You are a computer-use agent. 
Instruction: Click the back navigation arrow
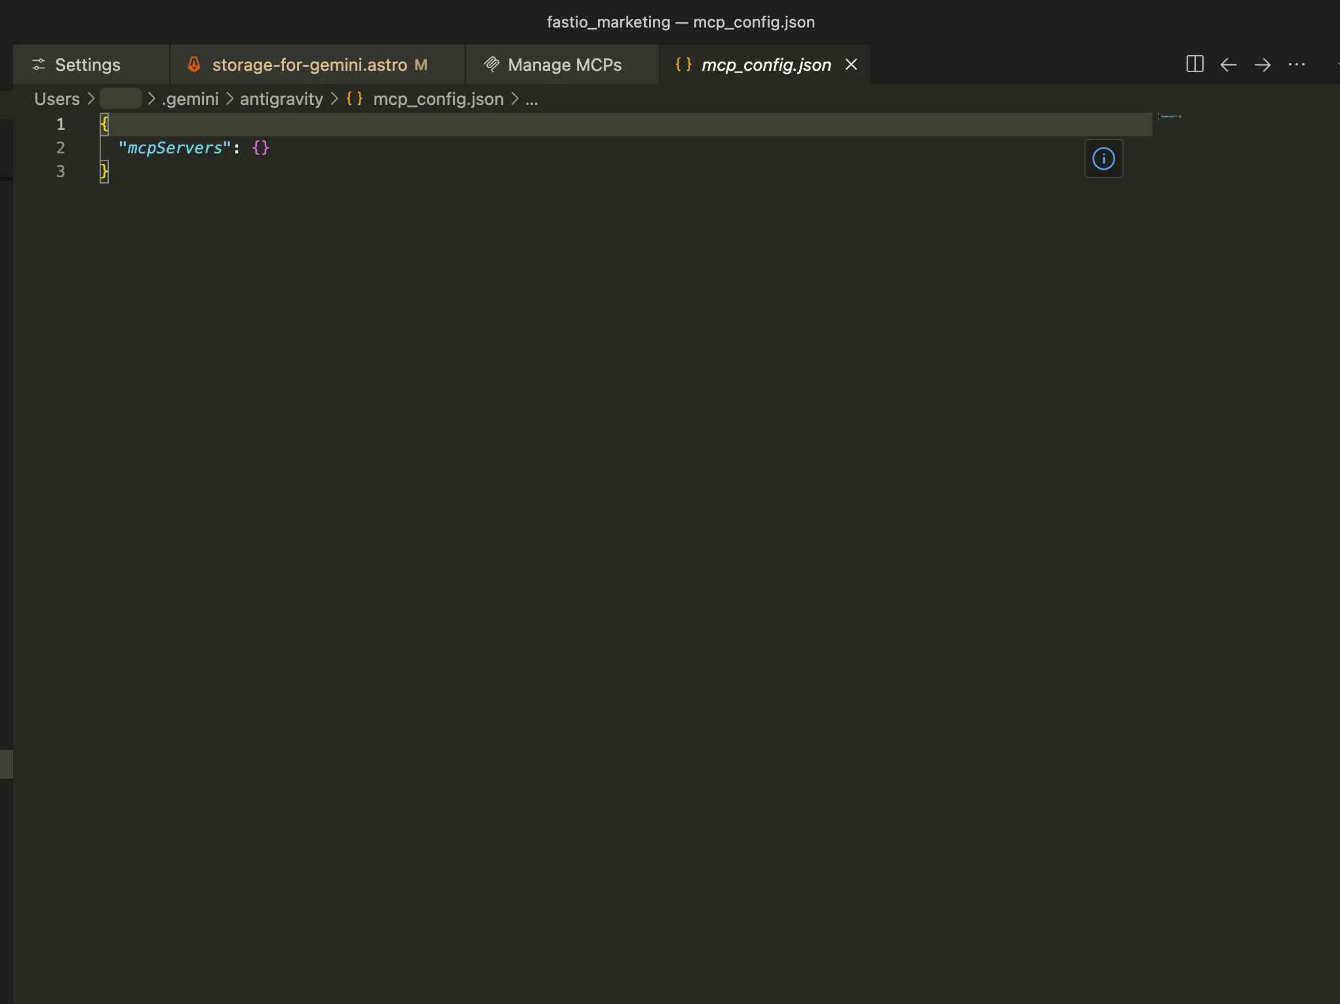pos(1229,64)
